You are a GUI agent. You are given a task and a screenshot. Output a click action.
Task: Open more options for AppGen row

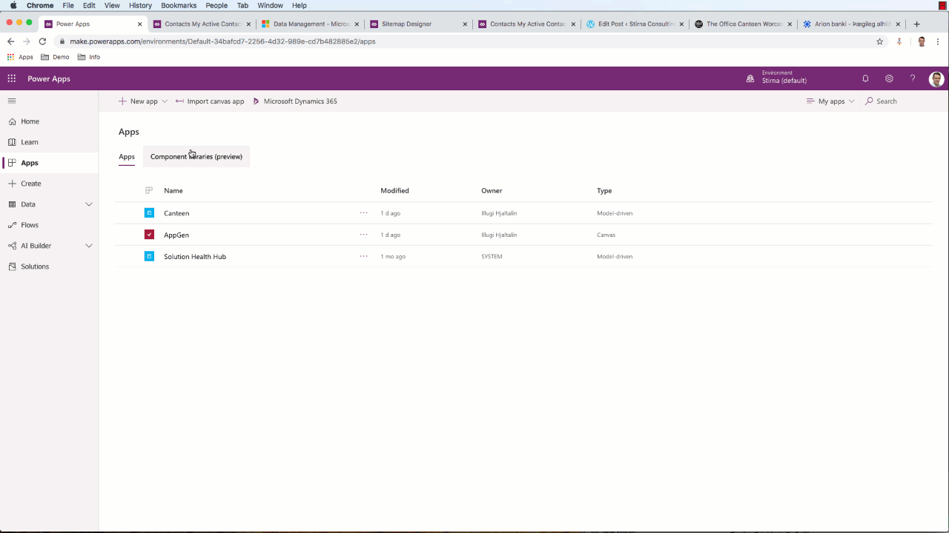pos(363,235)
